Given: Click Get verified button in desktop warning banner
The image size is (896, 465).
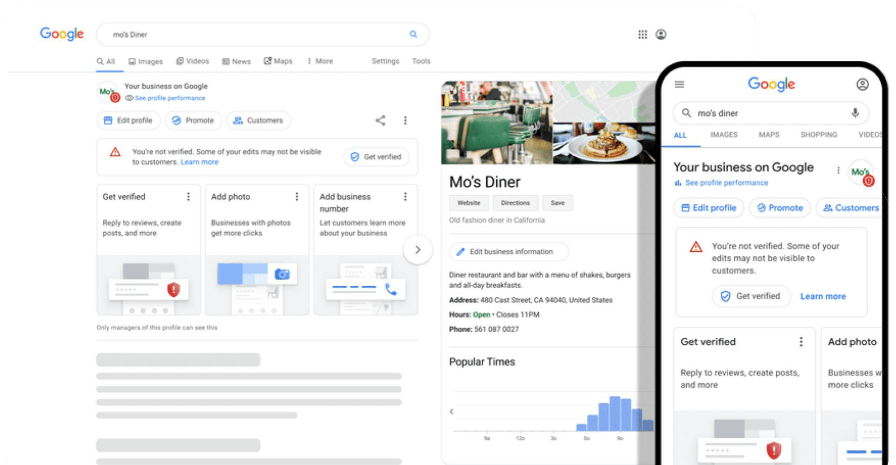Looking at the screenshot, I should click(x=376, y=157).
